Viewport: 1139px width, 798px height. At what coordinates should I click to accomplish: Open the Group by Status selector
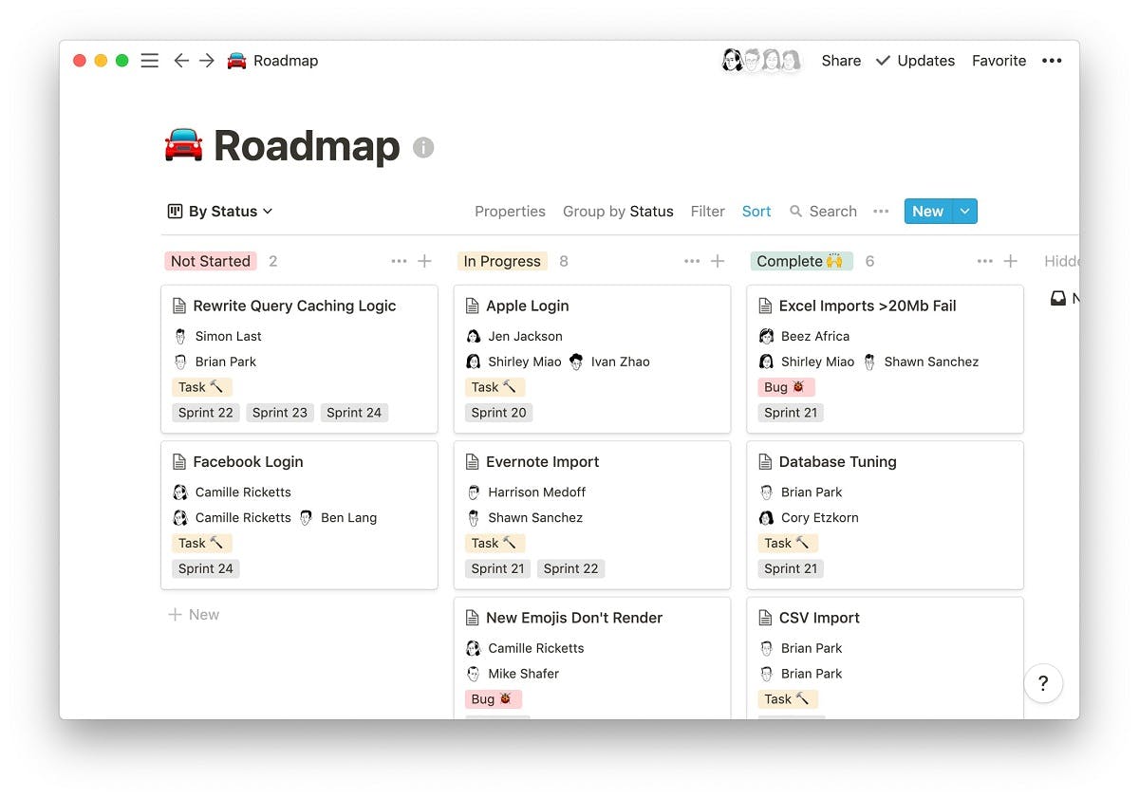coord(618,212)
